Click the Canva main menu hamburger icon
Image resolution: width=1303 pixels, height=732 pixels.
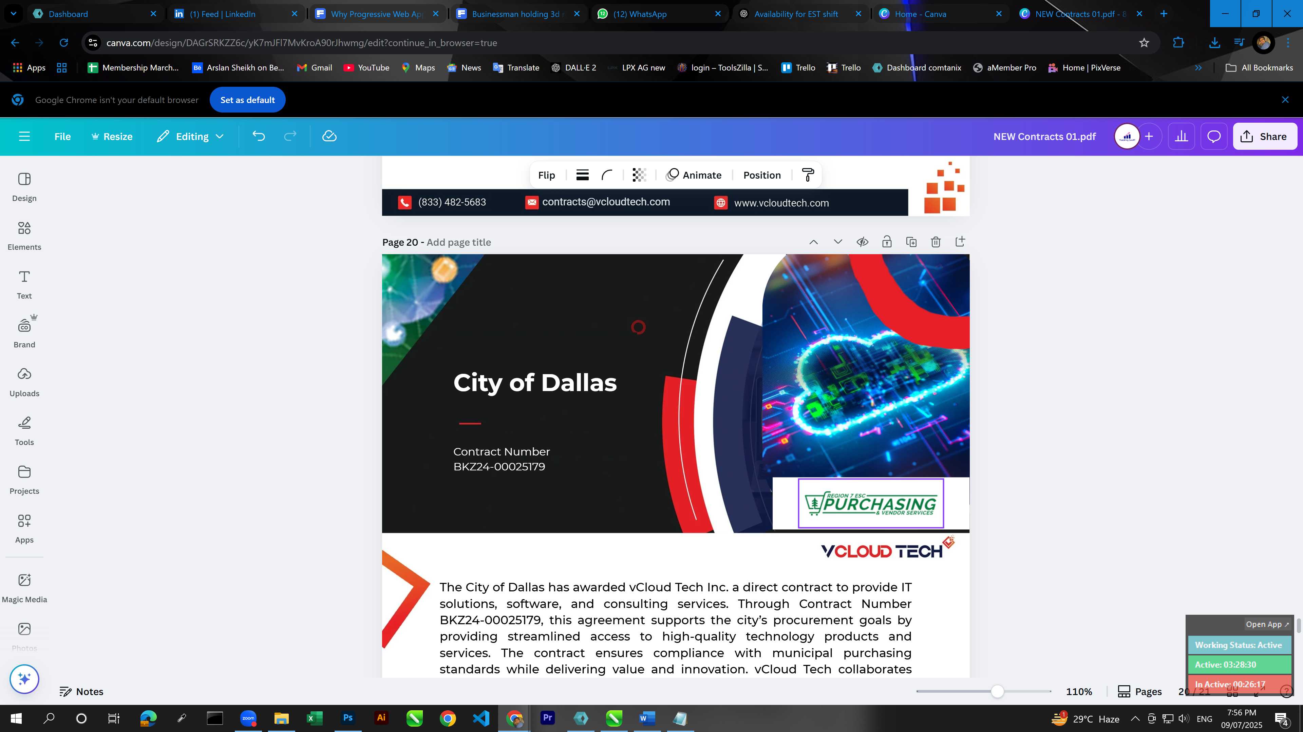24,136
